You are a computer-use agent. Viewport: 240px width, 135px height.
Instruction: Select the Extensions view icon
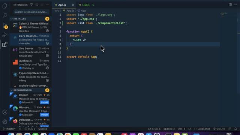(x=5, y=45)
